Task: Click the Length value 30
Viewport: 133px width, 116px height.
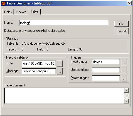Action: point(81,49)
